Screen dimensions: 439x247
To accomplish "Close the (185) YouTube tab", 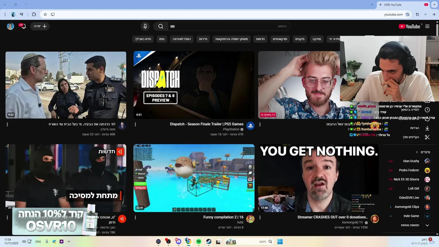I will click(380, 5).
